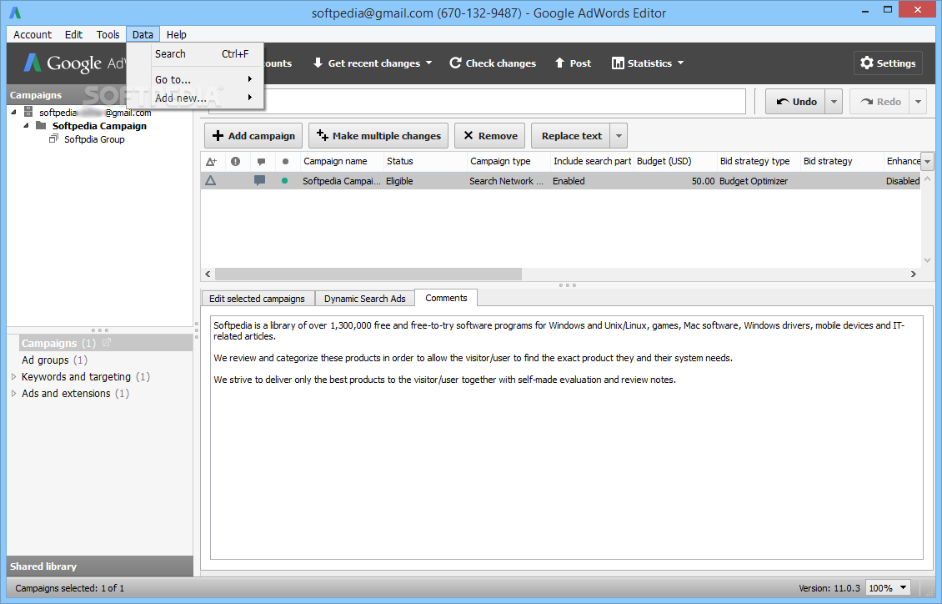
Task: Click the X icon on Remove
Action: 468,136
